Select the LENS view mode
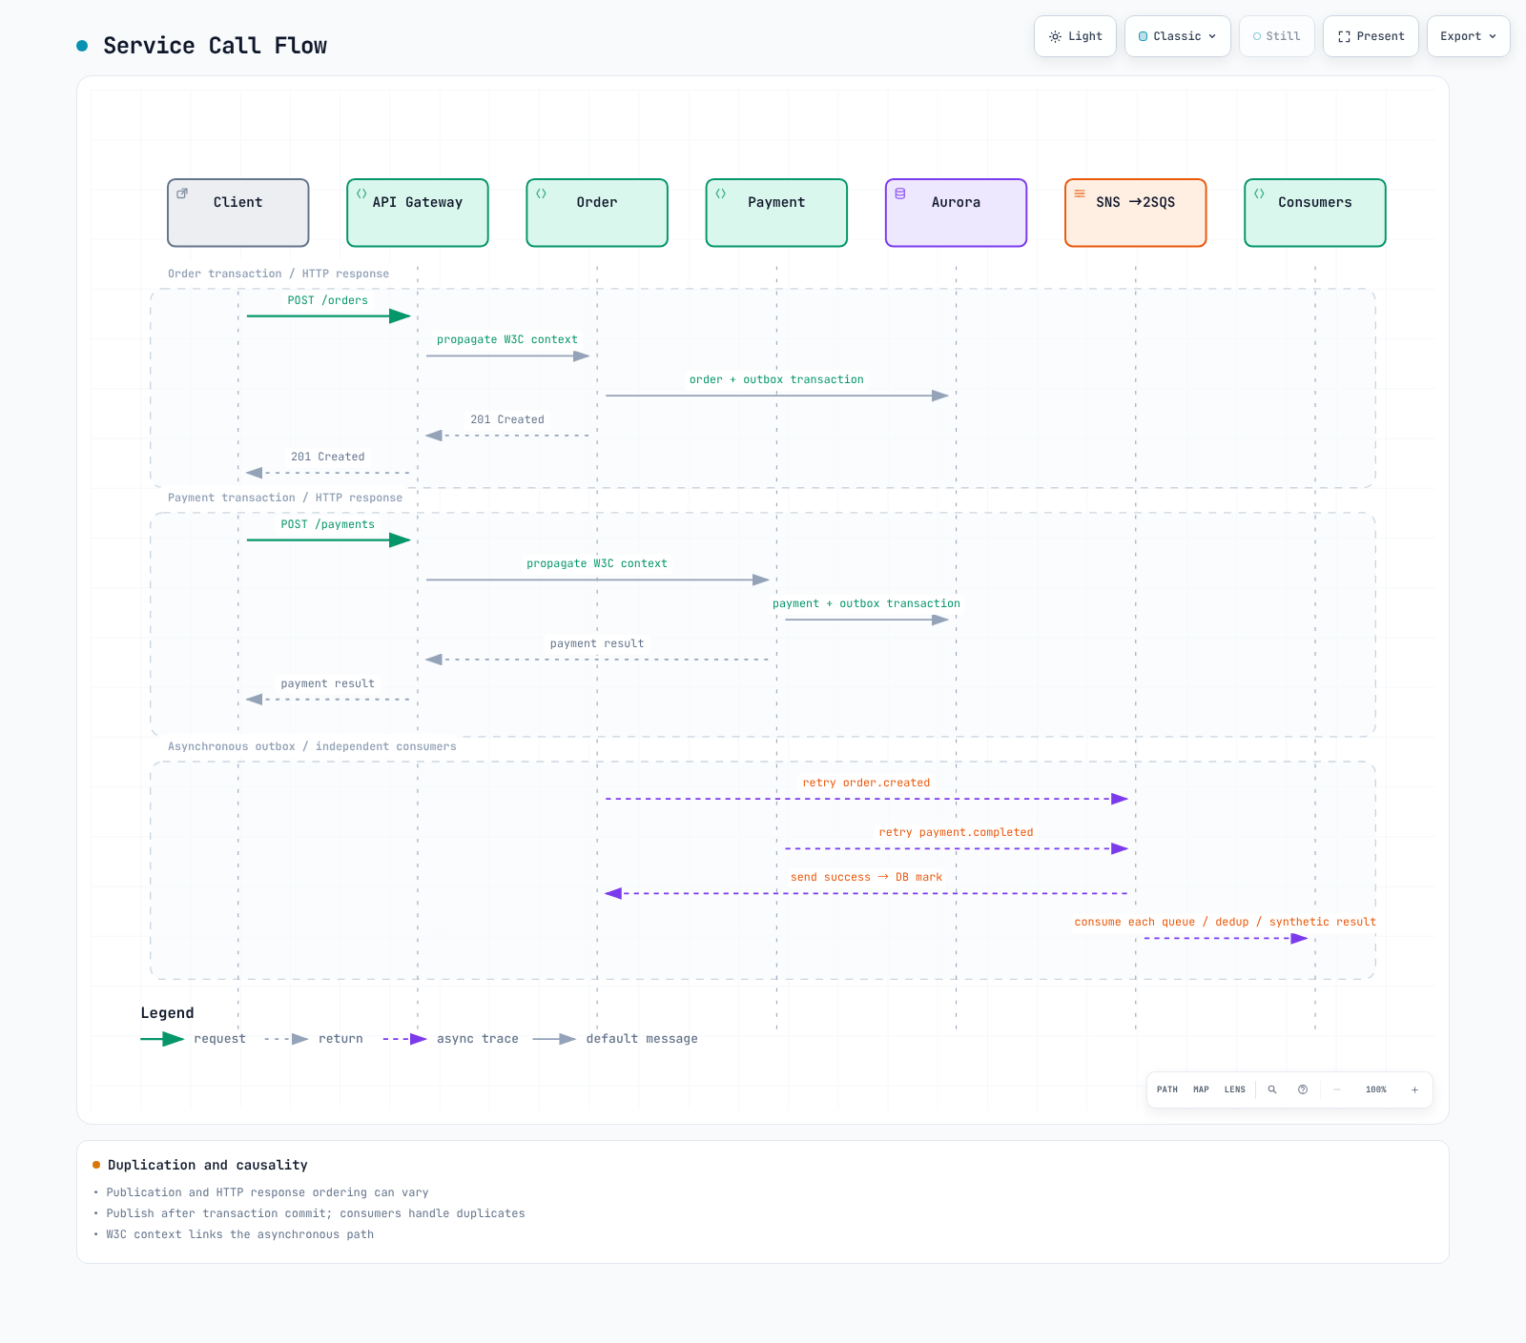Image resolution: width=1526 pixels, height=1343 pixels. point(1235,1089)
